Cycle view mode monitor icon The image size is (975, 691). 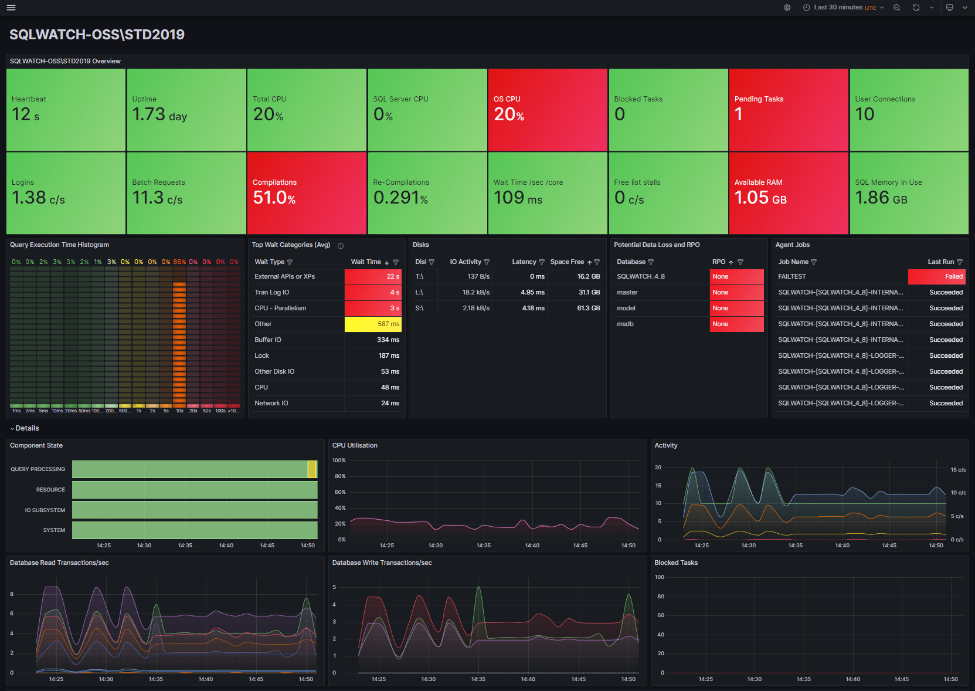click(x=950, y=8)
